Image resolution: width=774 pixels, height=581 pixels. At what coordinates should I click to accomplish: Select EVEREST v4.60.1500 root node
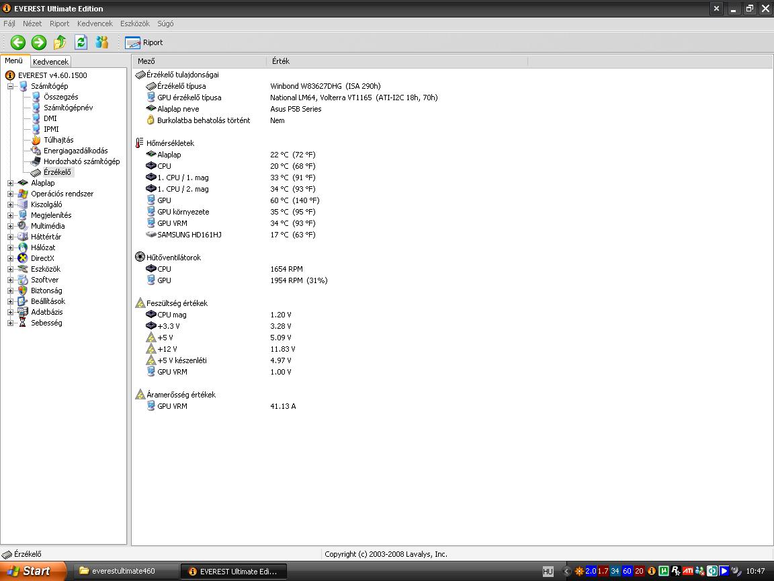coord(52,75)
